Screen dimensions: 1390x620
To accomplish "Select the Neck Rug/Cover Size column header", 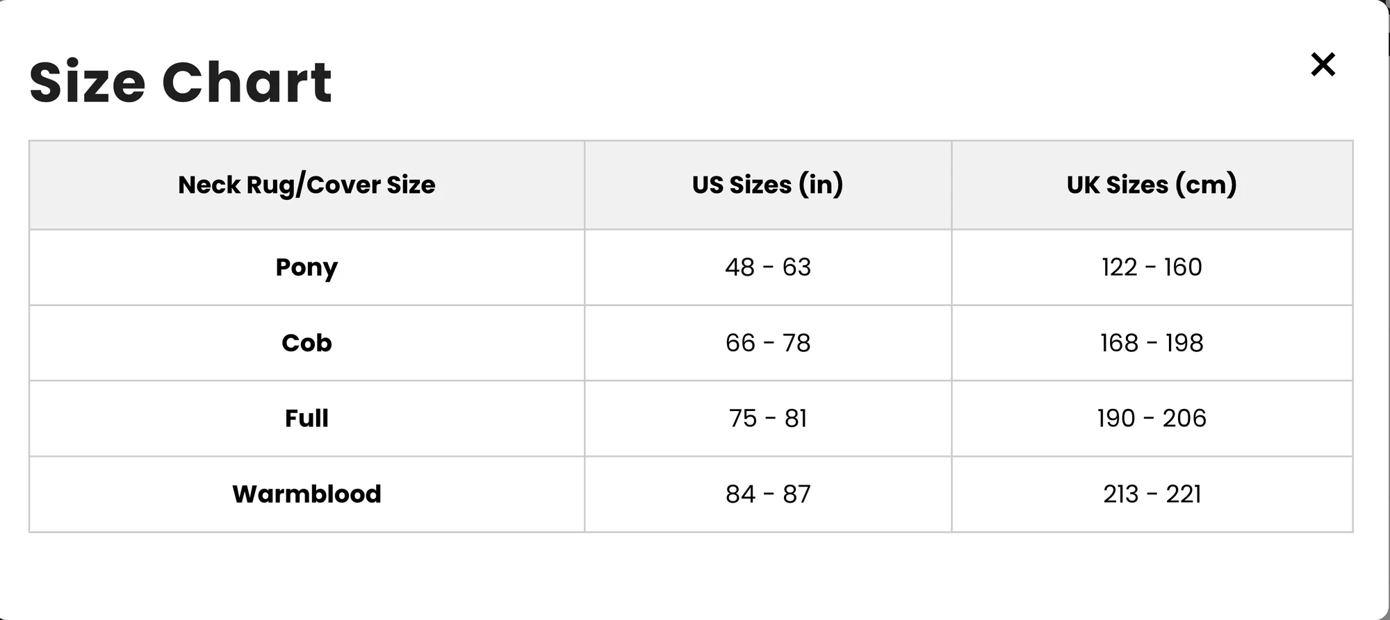I will pos(306,185).
